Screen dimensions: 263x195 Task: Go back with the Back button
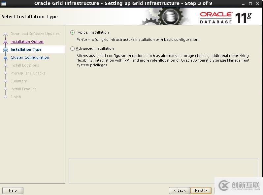179,190
